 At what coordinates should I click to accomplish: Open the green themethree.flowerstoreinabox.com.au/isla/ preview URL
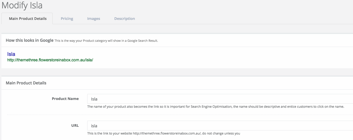pos(50,60)
